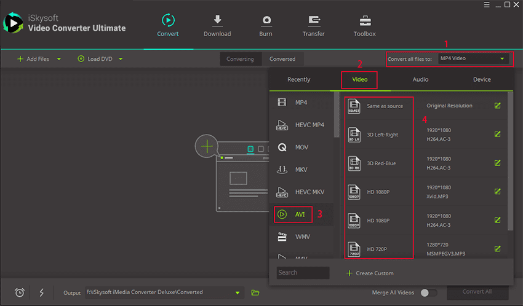Screen dimensions: 523x306
Task: Click the schedule alarm clock icon
Action: click(20, 292)
